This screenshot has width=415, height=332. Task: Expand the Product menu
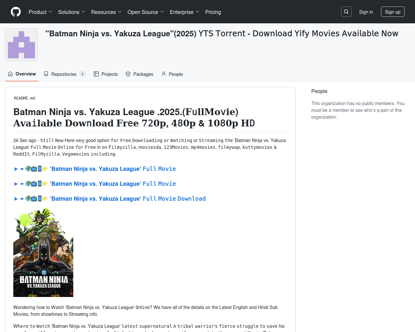(40, 12)
